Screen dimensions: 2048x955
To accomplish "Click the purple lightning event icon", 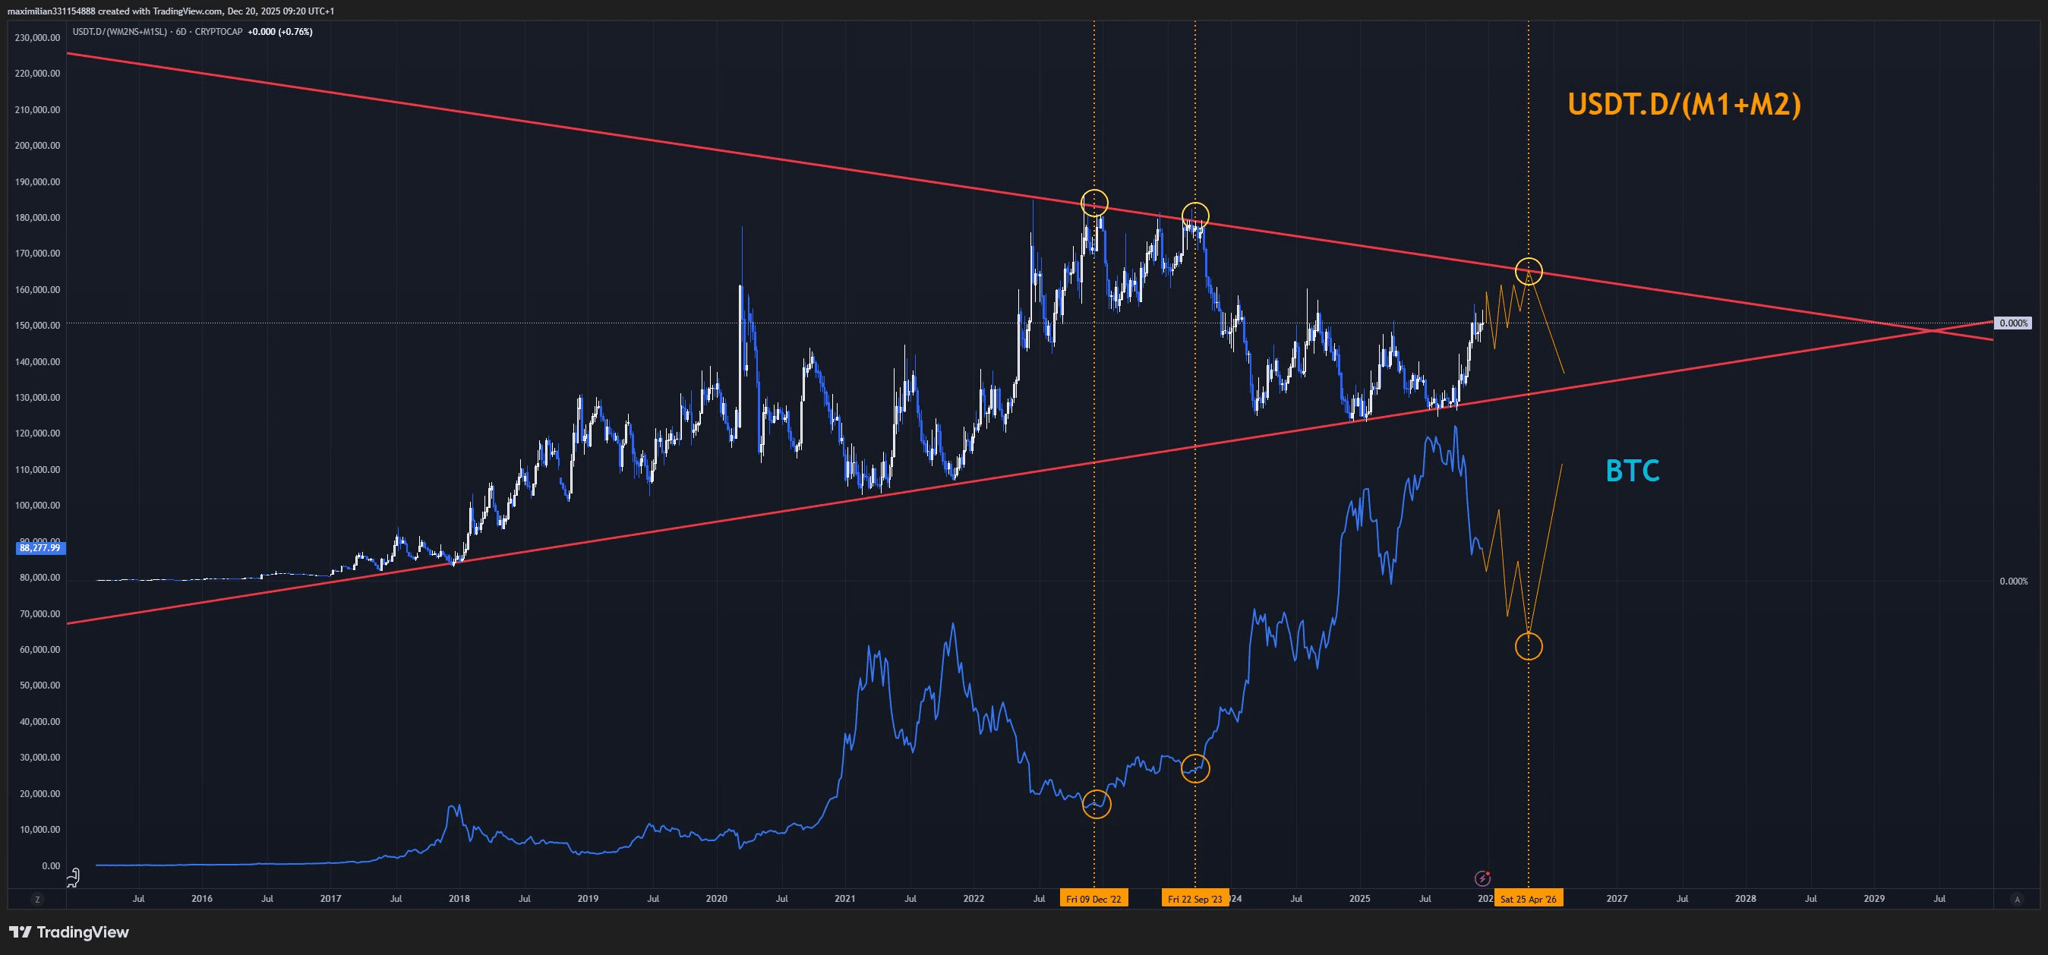I will (1482, 878).
